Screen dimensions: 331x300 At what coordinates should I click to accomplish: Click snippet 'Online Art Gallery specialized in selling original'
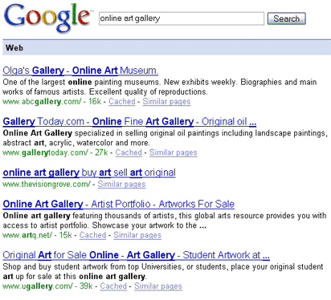pyautogui.click(x=165, y=138)
